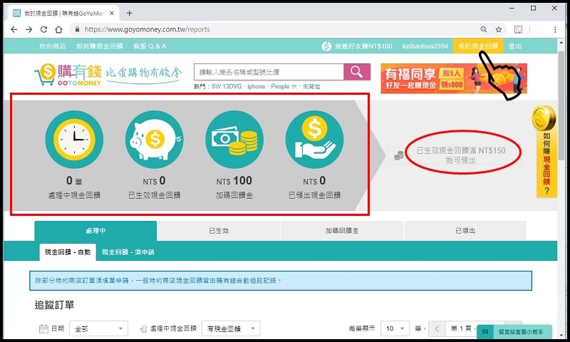The width and height of the screenshot is (570, 342).
Task: Select the 已領出 tab
Action: (465, 231)
